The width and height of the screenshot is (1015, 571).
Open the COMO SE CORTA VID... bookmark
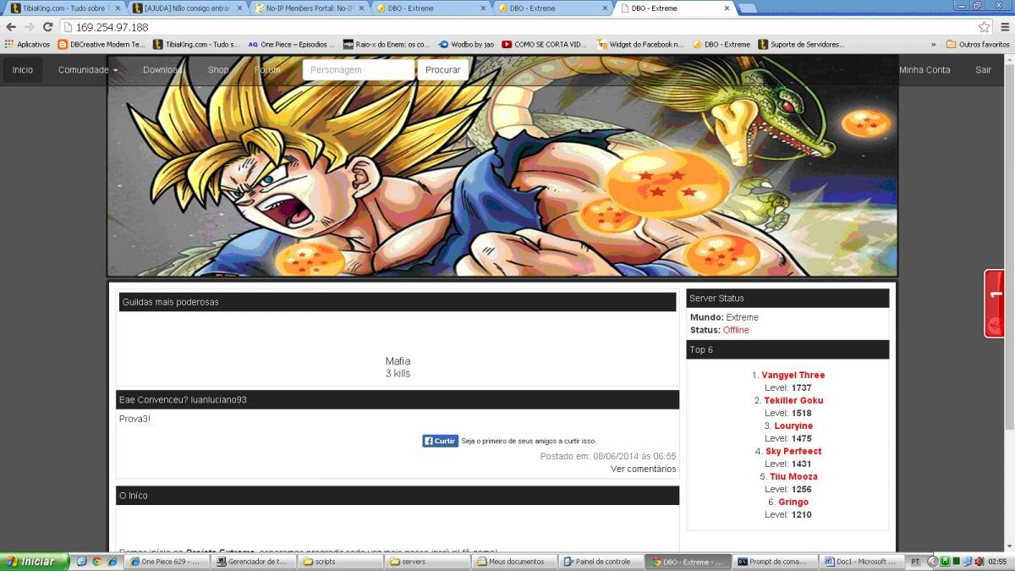[544, 44]
